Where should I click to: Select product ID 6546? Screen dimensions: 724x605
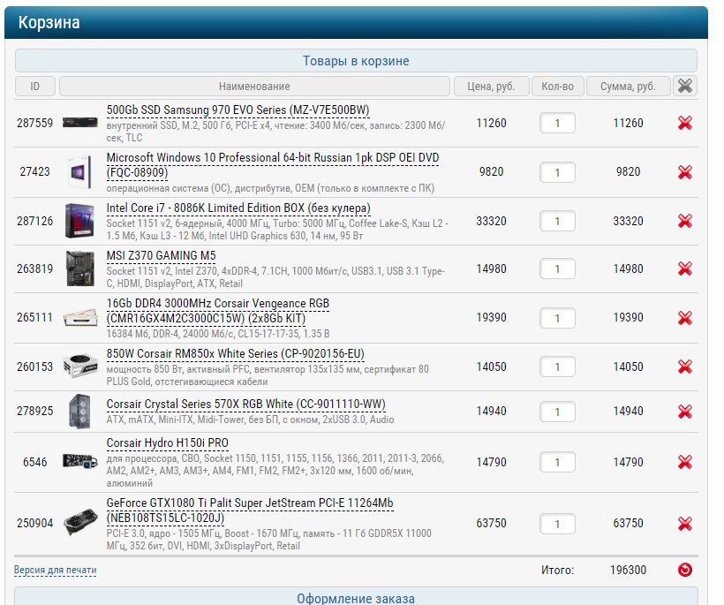[x=35, y=462]
